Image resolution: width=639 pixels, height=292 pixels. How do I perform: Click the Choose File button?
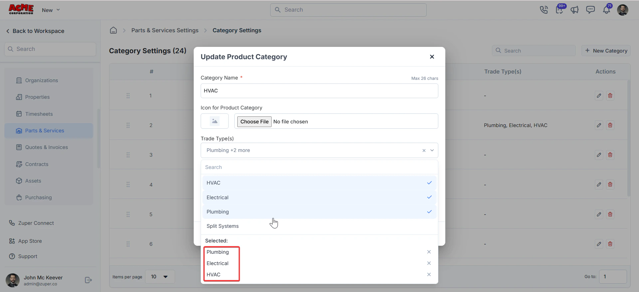coord(254,121)
